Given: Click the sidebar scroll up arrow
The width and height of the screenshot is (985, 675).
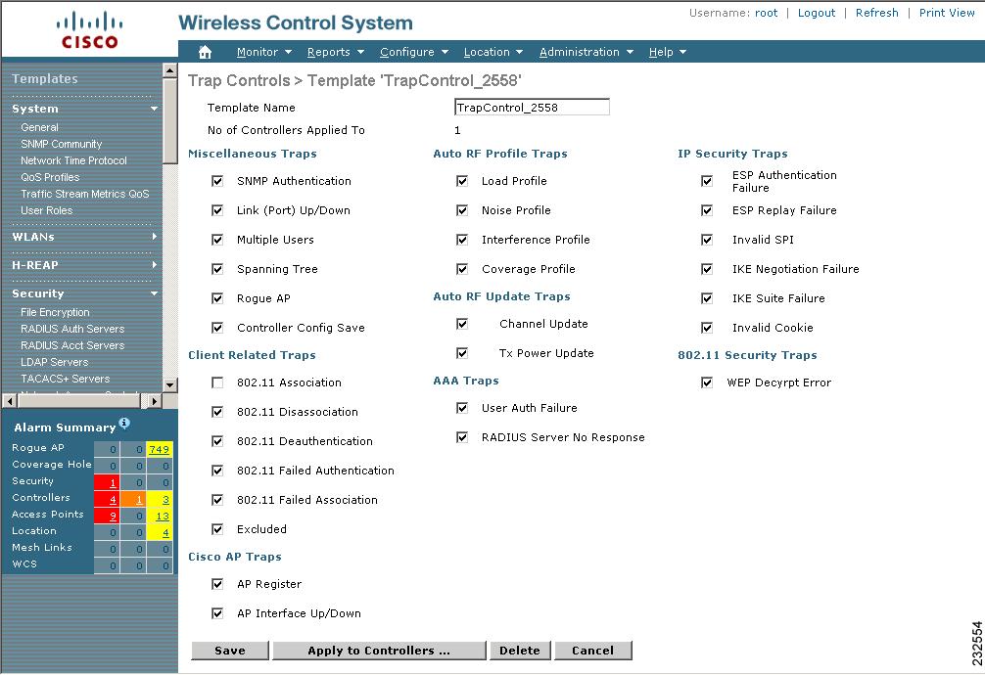Looking at the screenshot, I should pyautogui.click(x=169, y=70).
